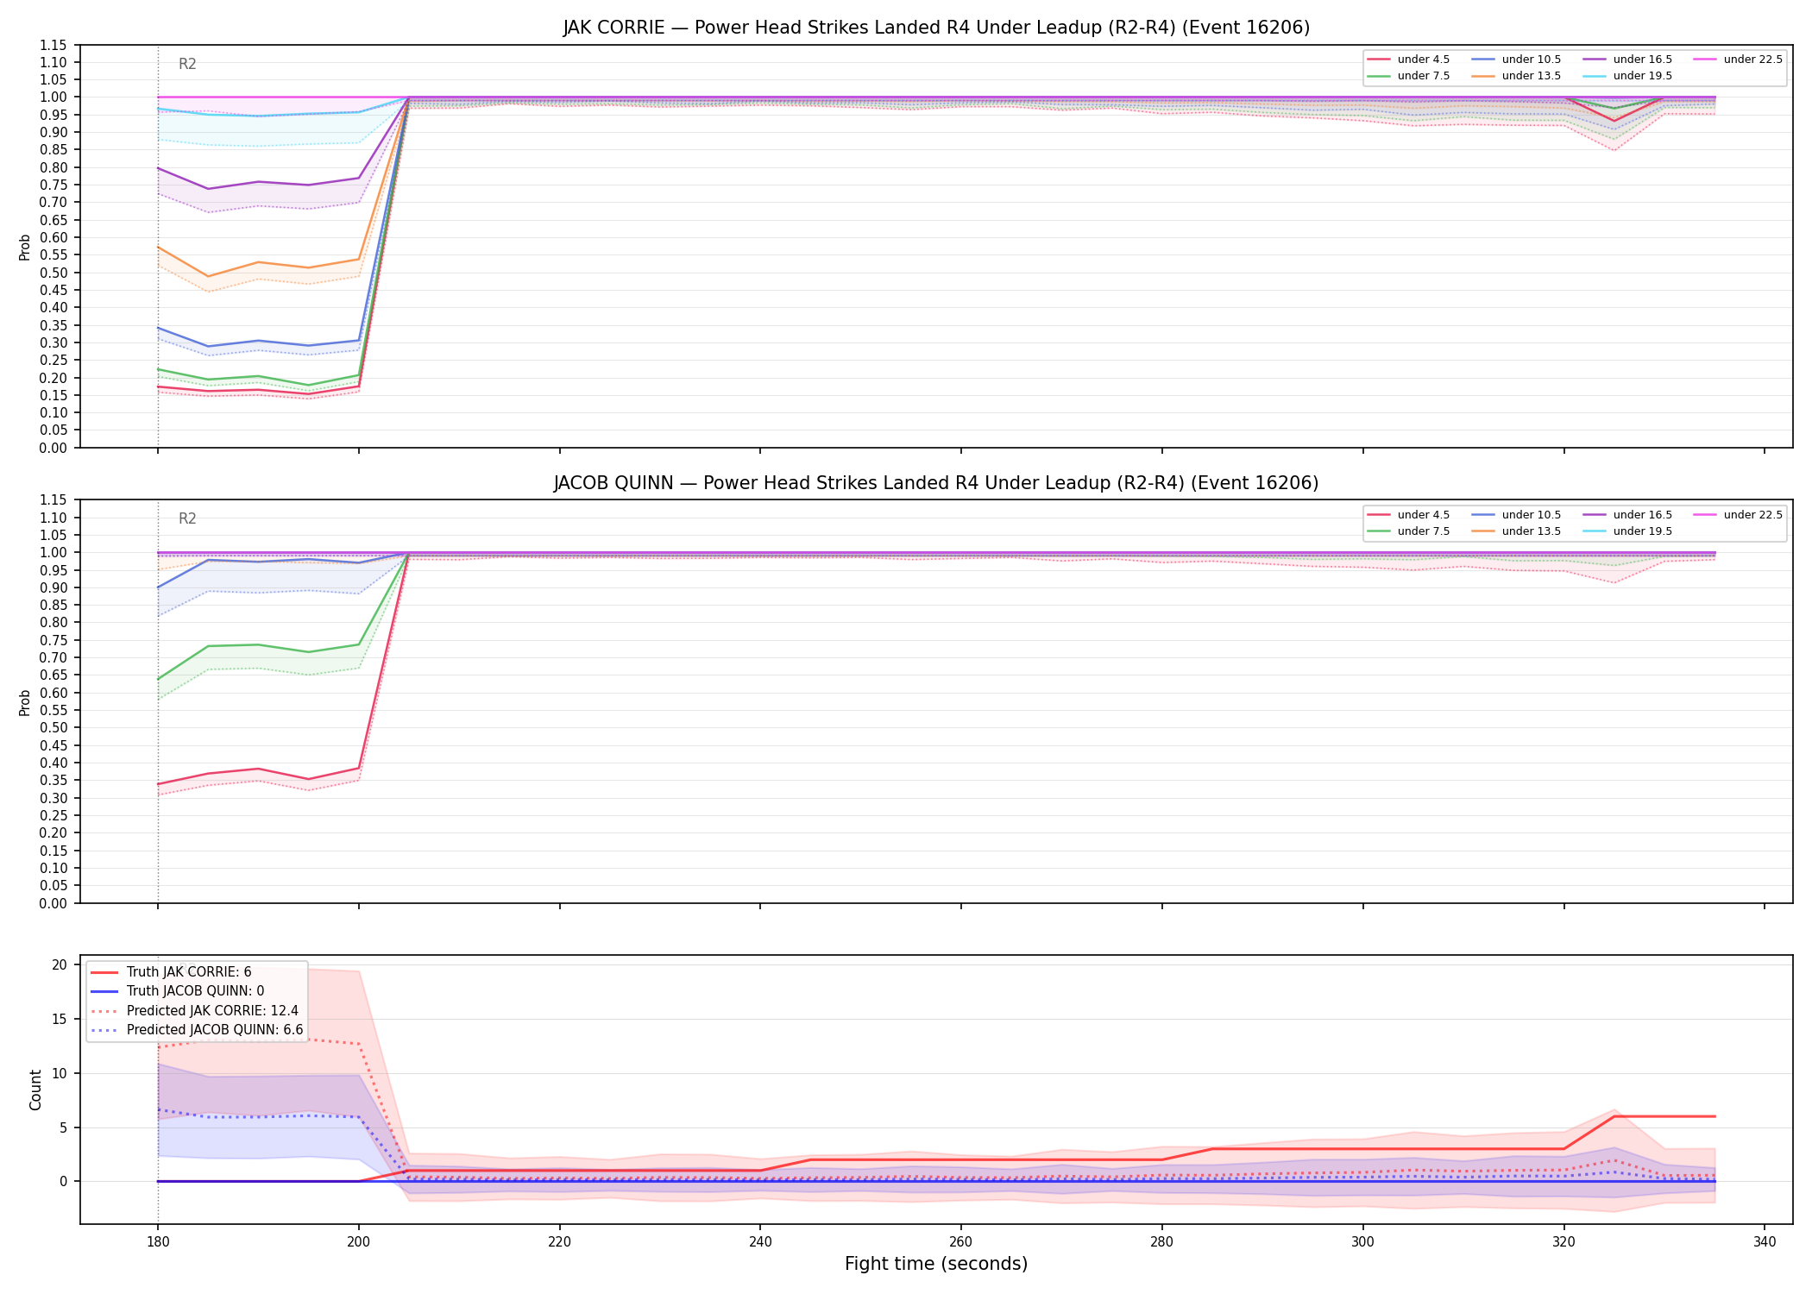Screen dimensions: 1812x1294
Task: Click the 320 tick label on x-axis
Action: pos(1563,1242)
